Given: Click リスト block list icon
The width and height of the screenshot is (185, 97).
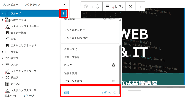Looking at the screenshot, I should click(7, 65).
